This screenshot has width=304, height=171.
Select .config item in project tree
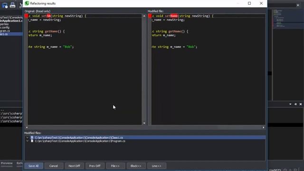[5, 28]
